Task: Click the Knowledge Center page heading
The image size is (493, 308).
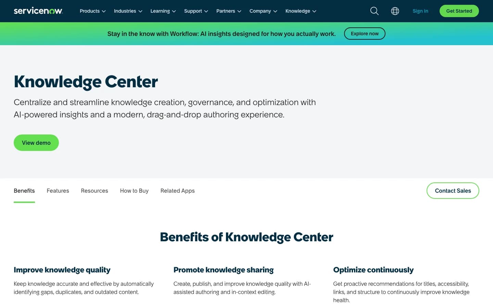Action: click(x=86, y=82)
